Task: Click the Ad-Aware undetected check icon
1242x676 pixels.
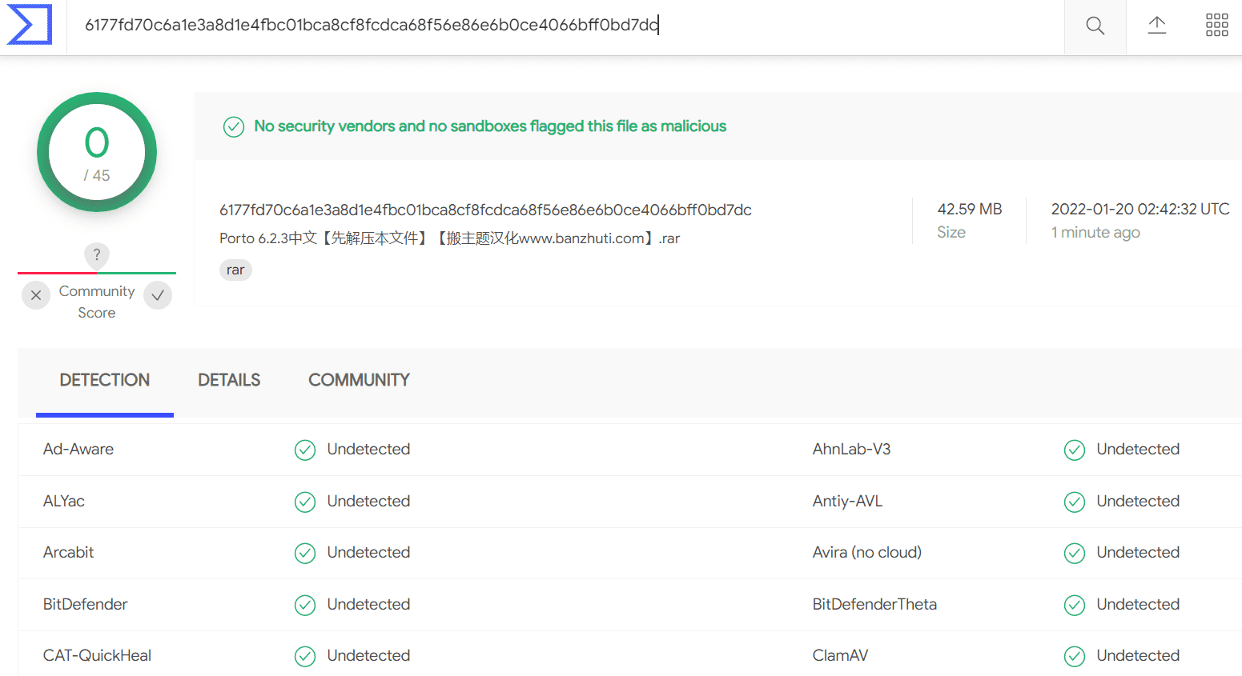Action: (x=305, y=450)
